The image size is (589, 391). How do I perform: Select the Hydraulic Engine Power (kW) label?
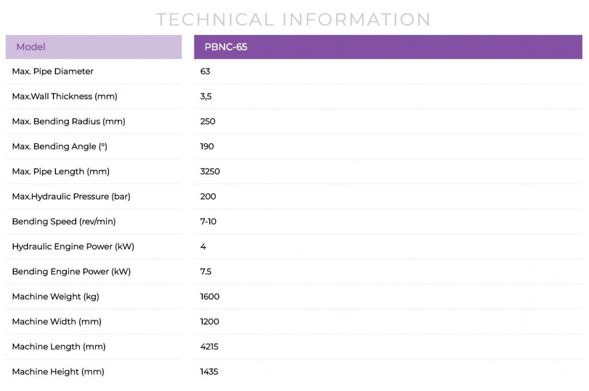pyautogui.click(x=73, y=246)
